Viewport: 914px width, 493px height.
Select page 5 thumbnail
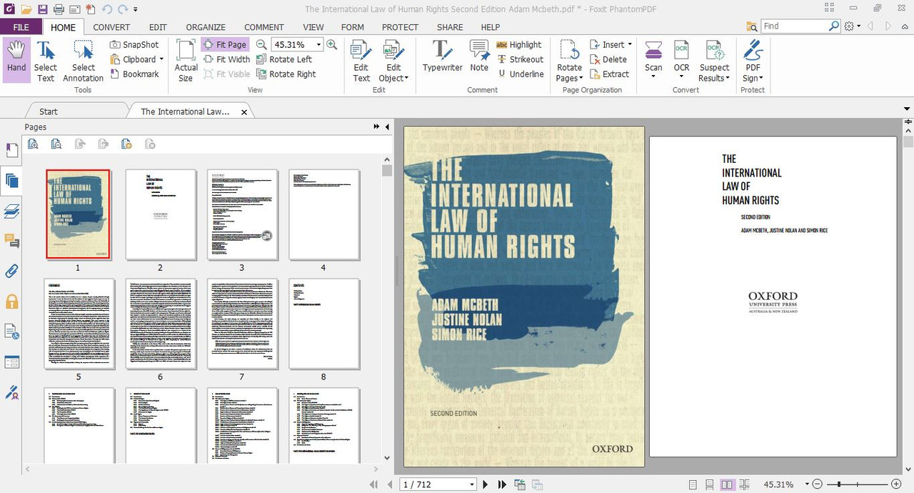click(79, 324)
